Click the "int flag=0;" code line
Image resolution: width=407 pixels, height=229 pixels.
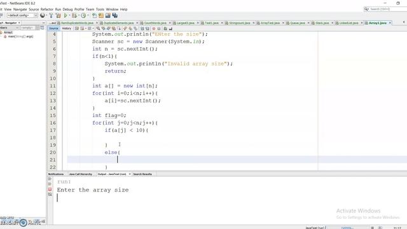click(109, 115)
